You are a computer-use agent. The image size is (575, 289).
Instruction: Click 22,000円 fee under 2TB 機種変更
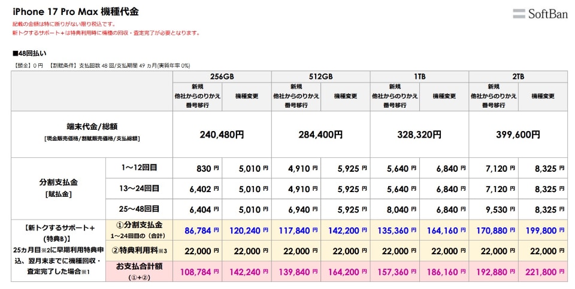point(543,251)
